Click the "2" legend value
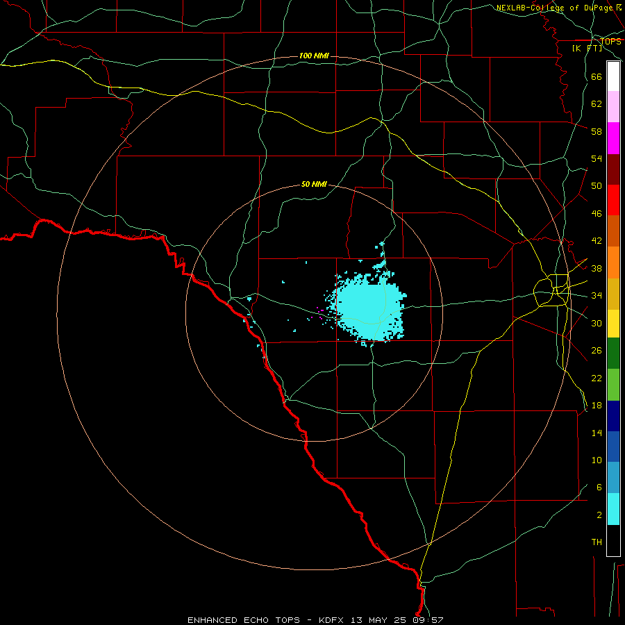This screenshot has height=625, width=625. (599, 515)
